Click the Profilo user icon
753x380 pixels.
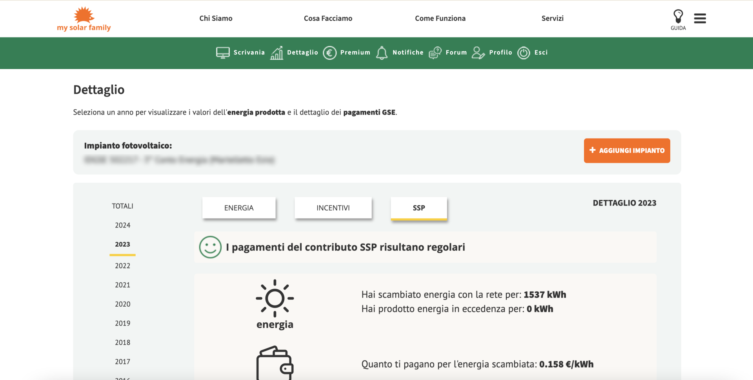[x=478, y=53]
